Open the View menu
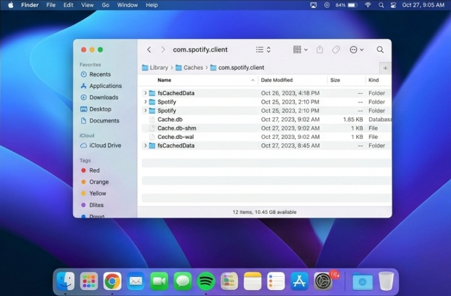 [87, 5]
